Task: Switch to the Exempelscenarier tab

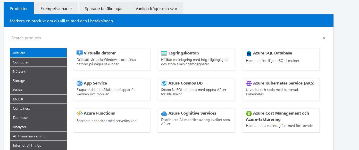Action: 56,8
